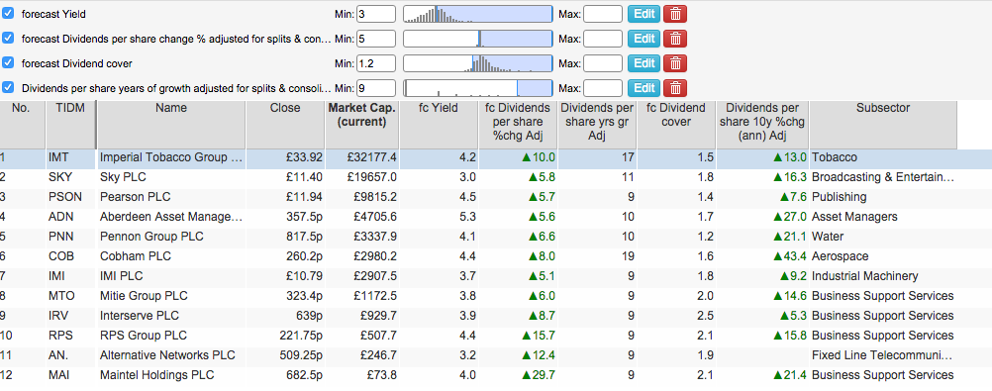Viewport: 992px width, 391px height.
Task: Select the Cobham PLC row
Action: pos(496,256)
